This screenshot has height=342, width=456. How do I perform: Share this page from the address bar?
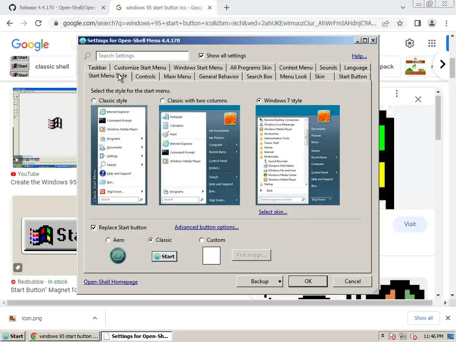click(x=386, y=23)
